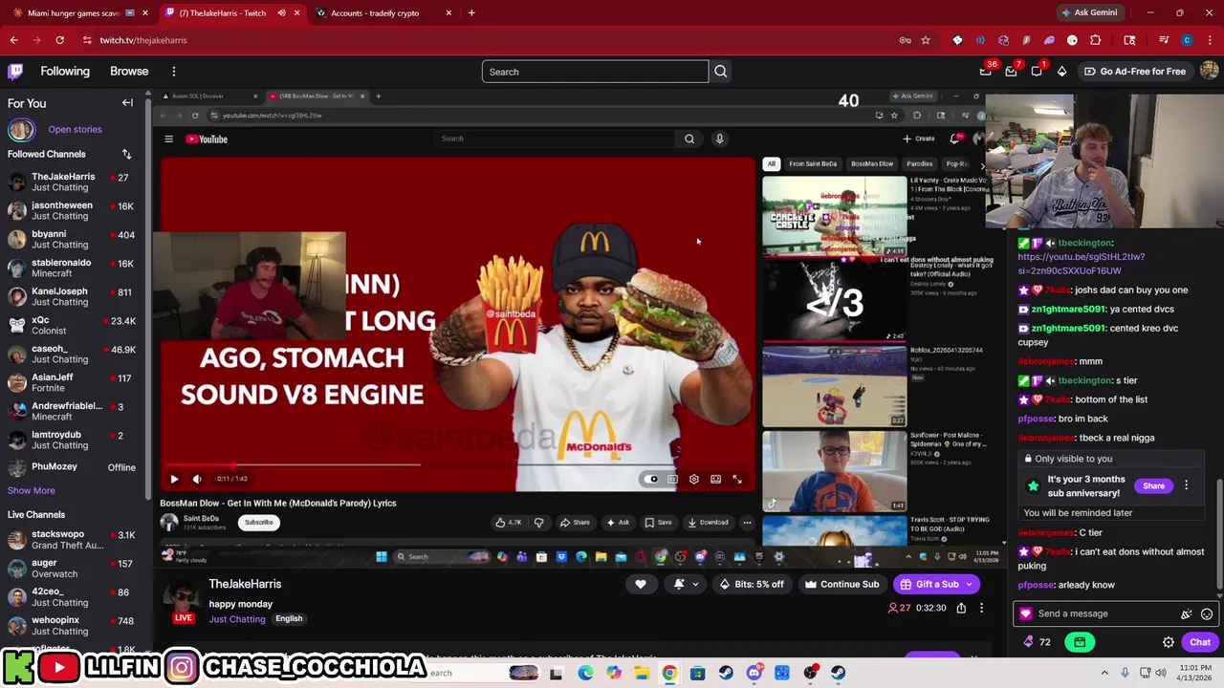Screen dimensions: 1224x688
Task: Toggle YouTube autoplay switch
Action: pos(652,479)
